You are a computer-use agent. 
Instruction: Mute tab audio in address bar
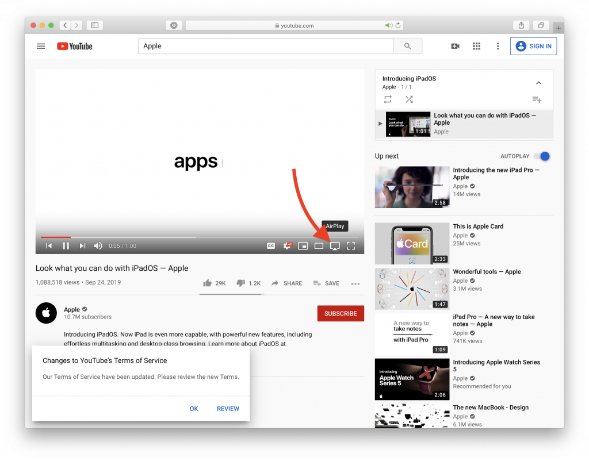click(x=389, y=25)
